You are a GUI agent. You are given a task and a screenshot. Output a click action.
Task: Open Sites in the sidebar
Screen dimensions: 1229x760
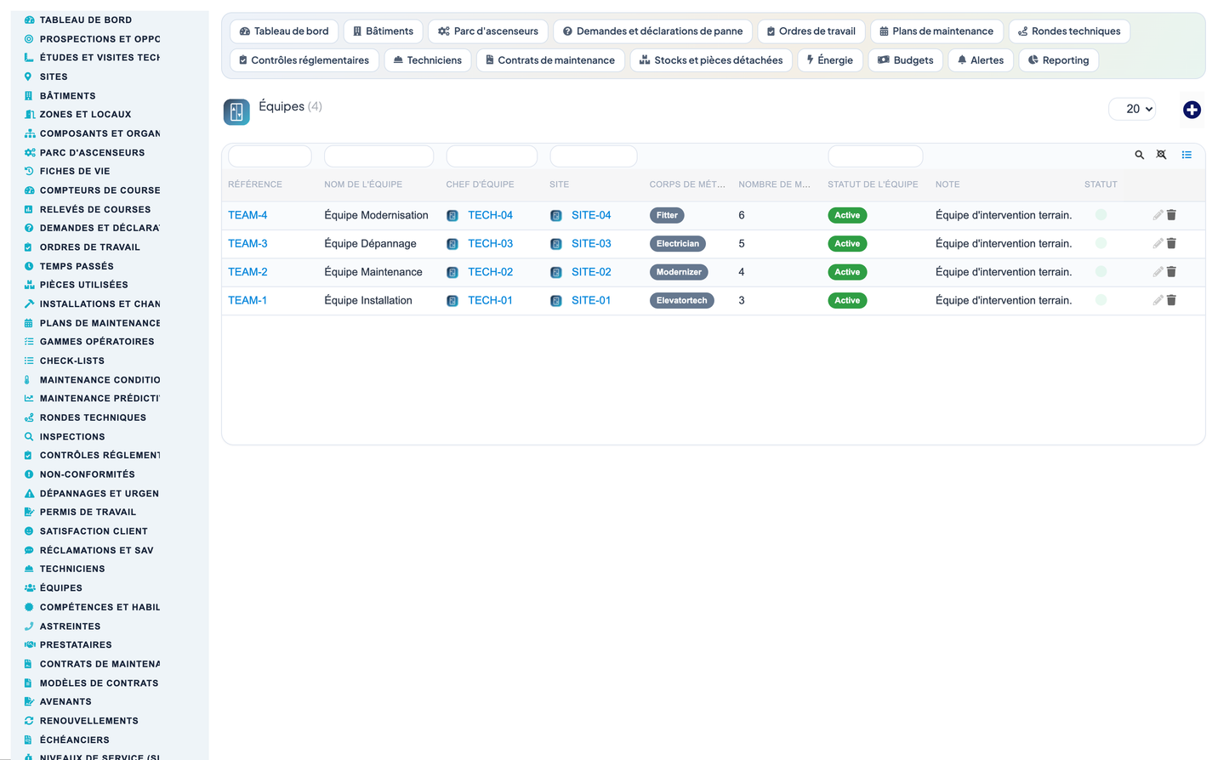54,77
